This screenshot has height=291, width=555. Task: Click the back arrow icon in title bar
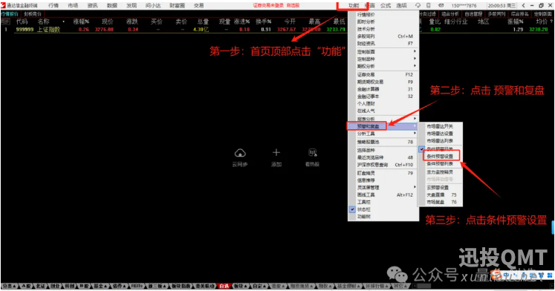(x=524, y=5)
